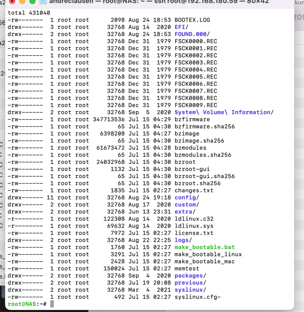This screenshot has height=312, width=304.
Task: Click license.txt file name
Action: (x=194, y=233)
